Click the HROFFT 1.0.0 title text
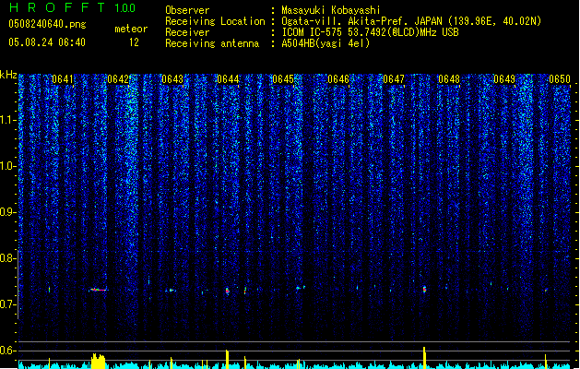 click(x=72, y=7)
